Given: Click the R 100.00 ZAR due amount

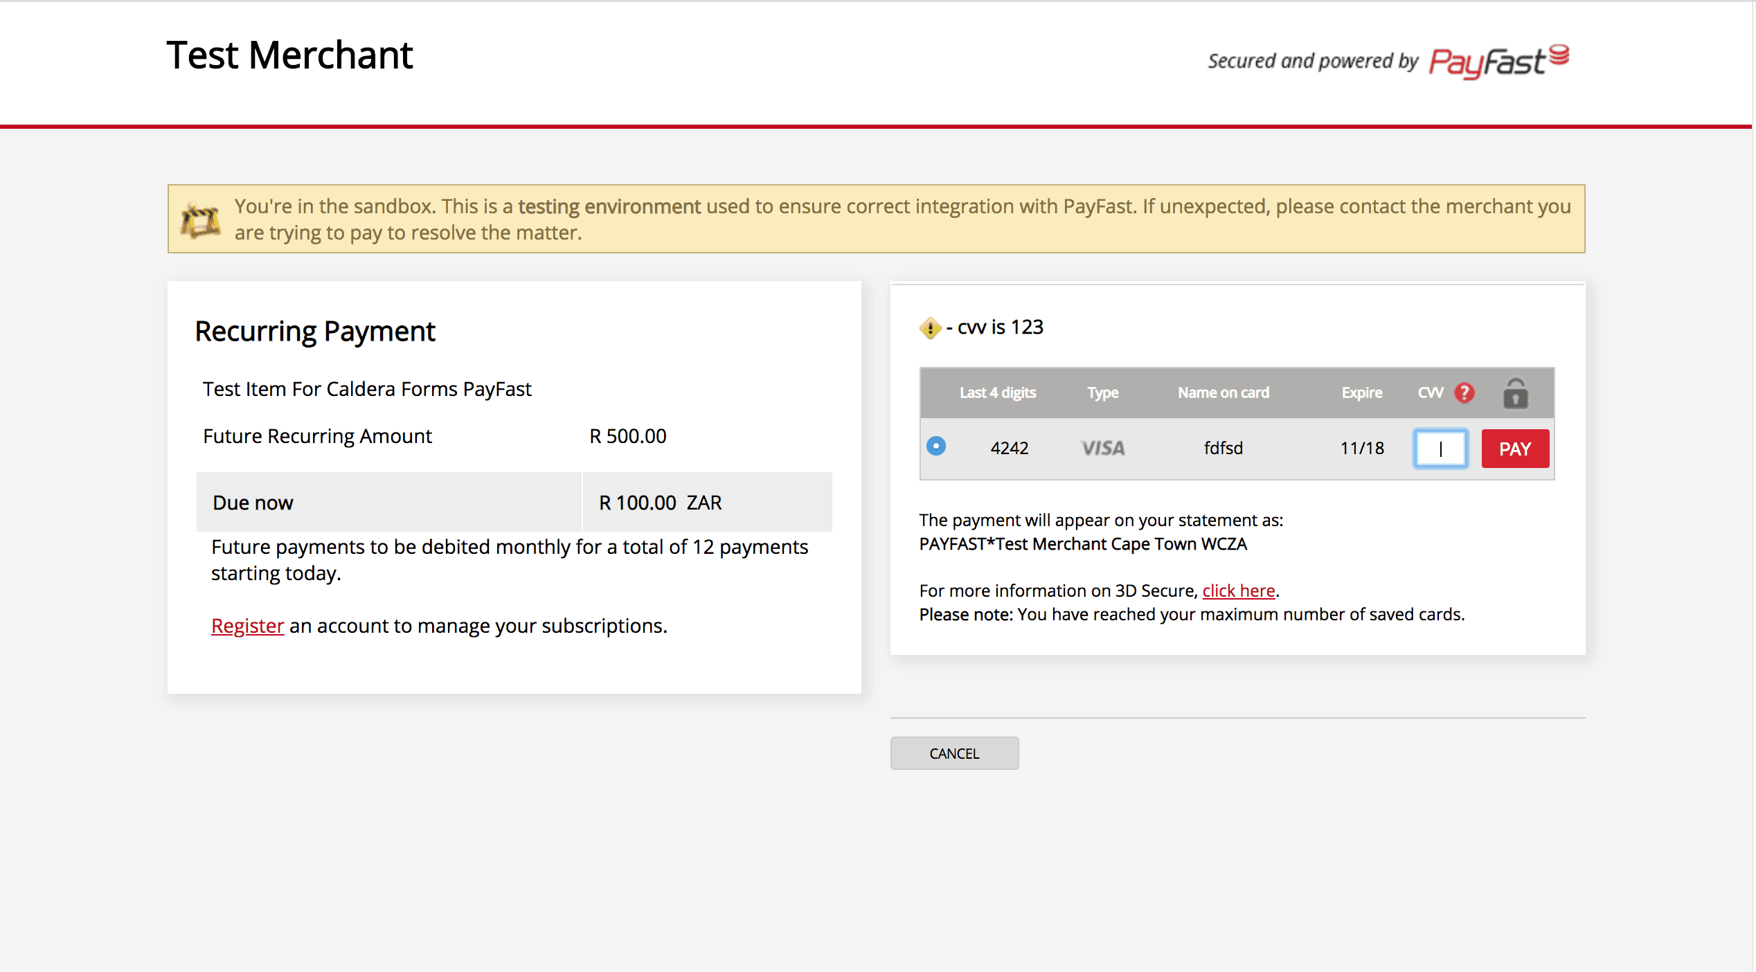Looking at the screenshot, I should 661,503.
